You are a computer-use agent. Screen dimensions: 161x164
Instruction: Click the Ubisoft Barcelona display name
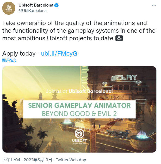(x=36, y=5)
